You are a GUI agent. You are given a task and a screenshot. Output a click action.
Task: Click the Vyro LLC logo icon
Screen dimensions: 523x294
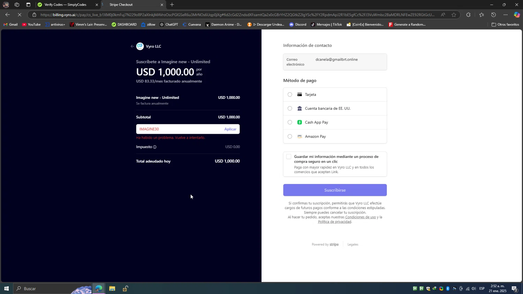140,46
